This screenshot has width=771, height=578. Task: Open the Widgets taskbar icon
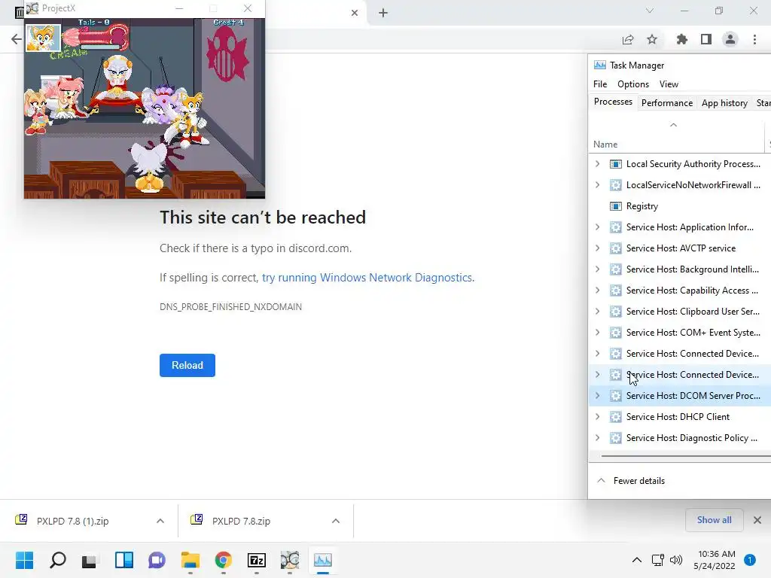[124, 560]
